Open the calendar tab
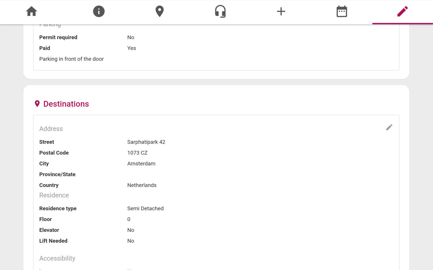Image resolution: width=433 pixels, height=270 pixels. click(x=342, y=11)
